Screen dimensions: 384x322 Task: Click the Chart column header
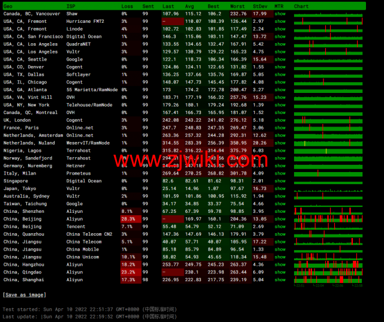[301, 7]
